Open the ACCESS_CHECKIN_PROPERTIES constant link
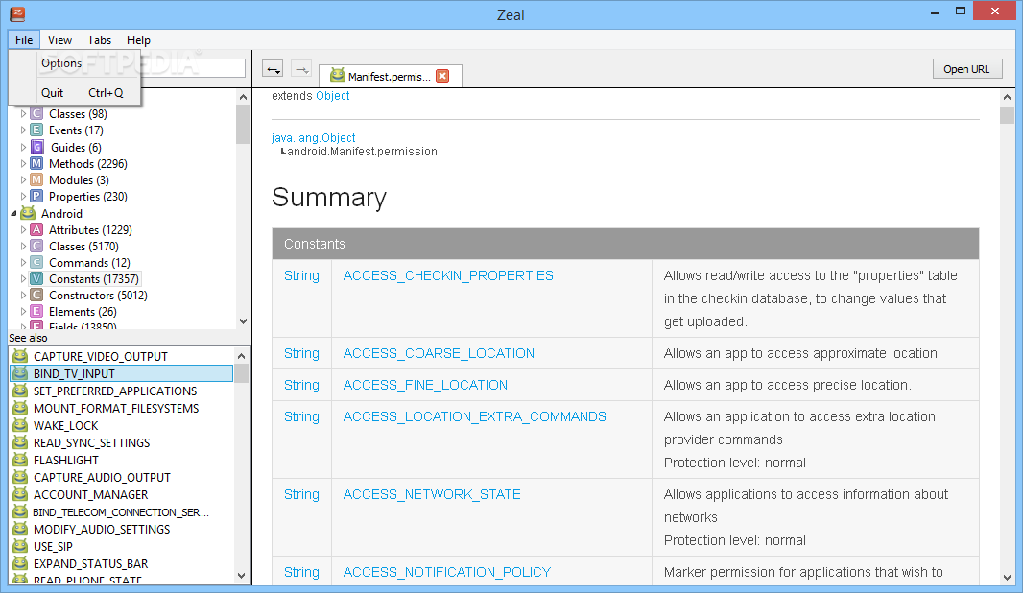Screen dimensions: 1023x593 (448, 275)
